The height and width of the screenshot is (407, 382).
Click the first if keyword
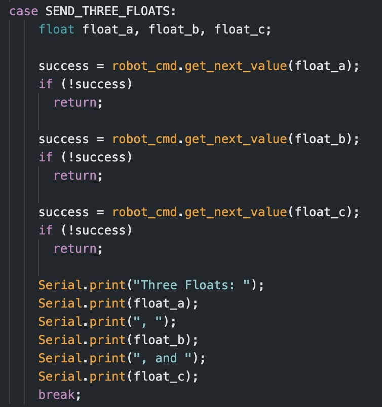coord(46,84)
